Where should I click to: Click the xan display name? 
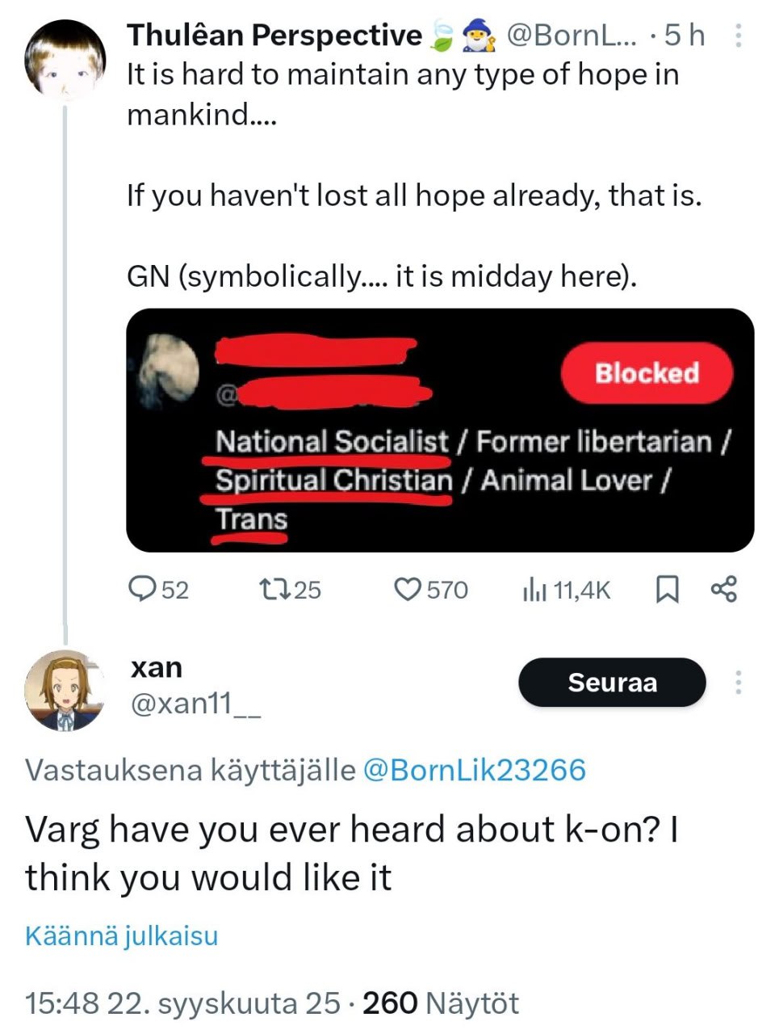coord(157,667)
